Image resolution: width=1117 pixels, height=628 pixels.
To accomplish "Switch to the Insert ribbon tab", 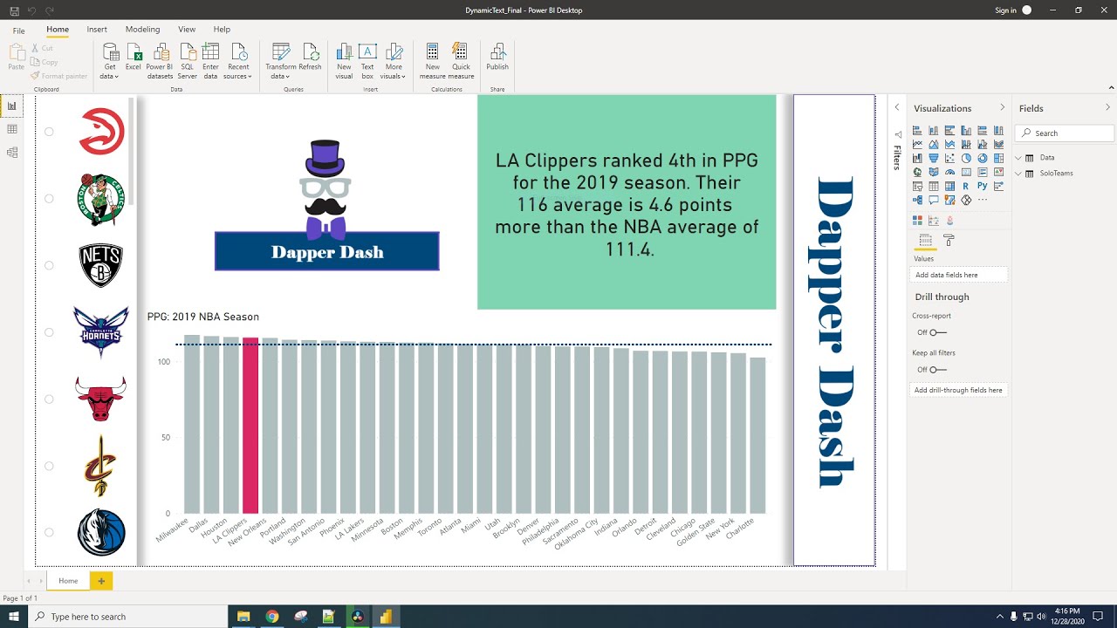I will 97,30.
